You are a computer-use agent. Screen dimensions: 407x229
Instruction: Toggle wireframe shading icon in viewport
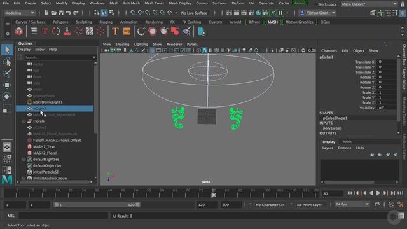pos(198,50)
